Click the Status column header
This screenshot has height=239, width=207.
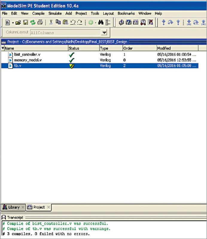74,48
